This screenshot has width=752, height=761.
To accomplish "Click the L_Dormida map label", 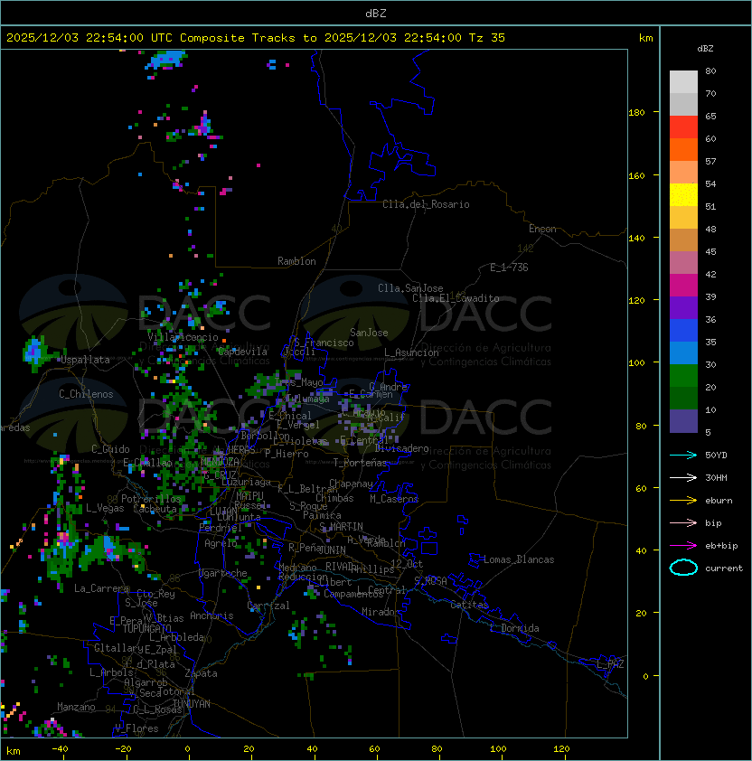I will (514, 628).
